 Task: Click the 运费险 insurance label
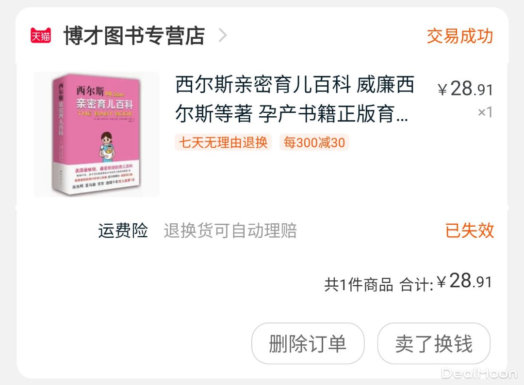coord(123,231)
